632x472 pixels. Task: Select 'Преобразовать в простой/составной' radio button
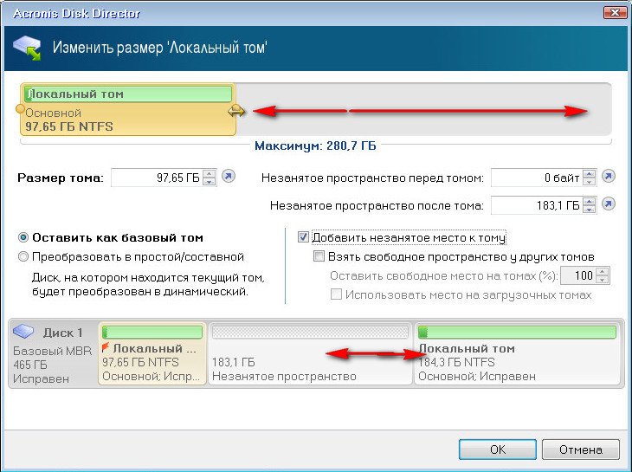(23, 256)
